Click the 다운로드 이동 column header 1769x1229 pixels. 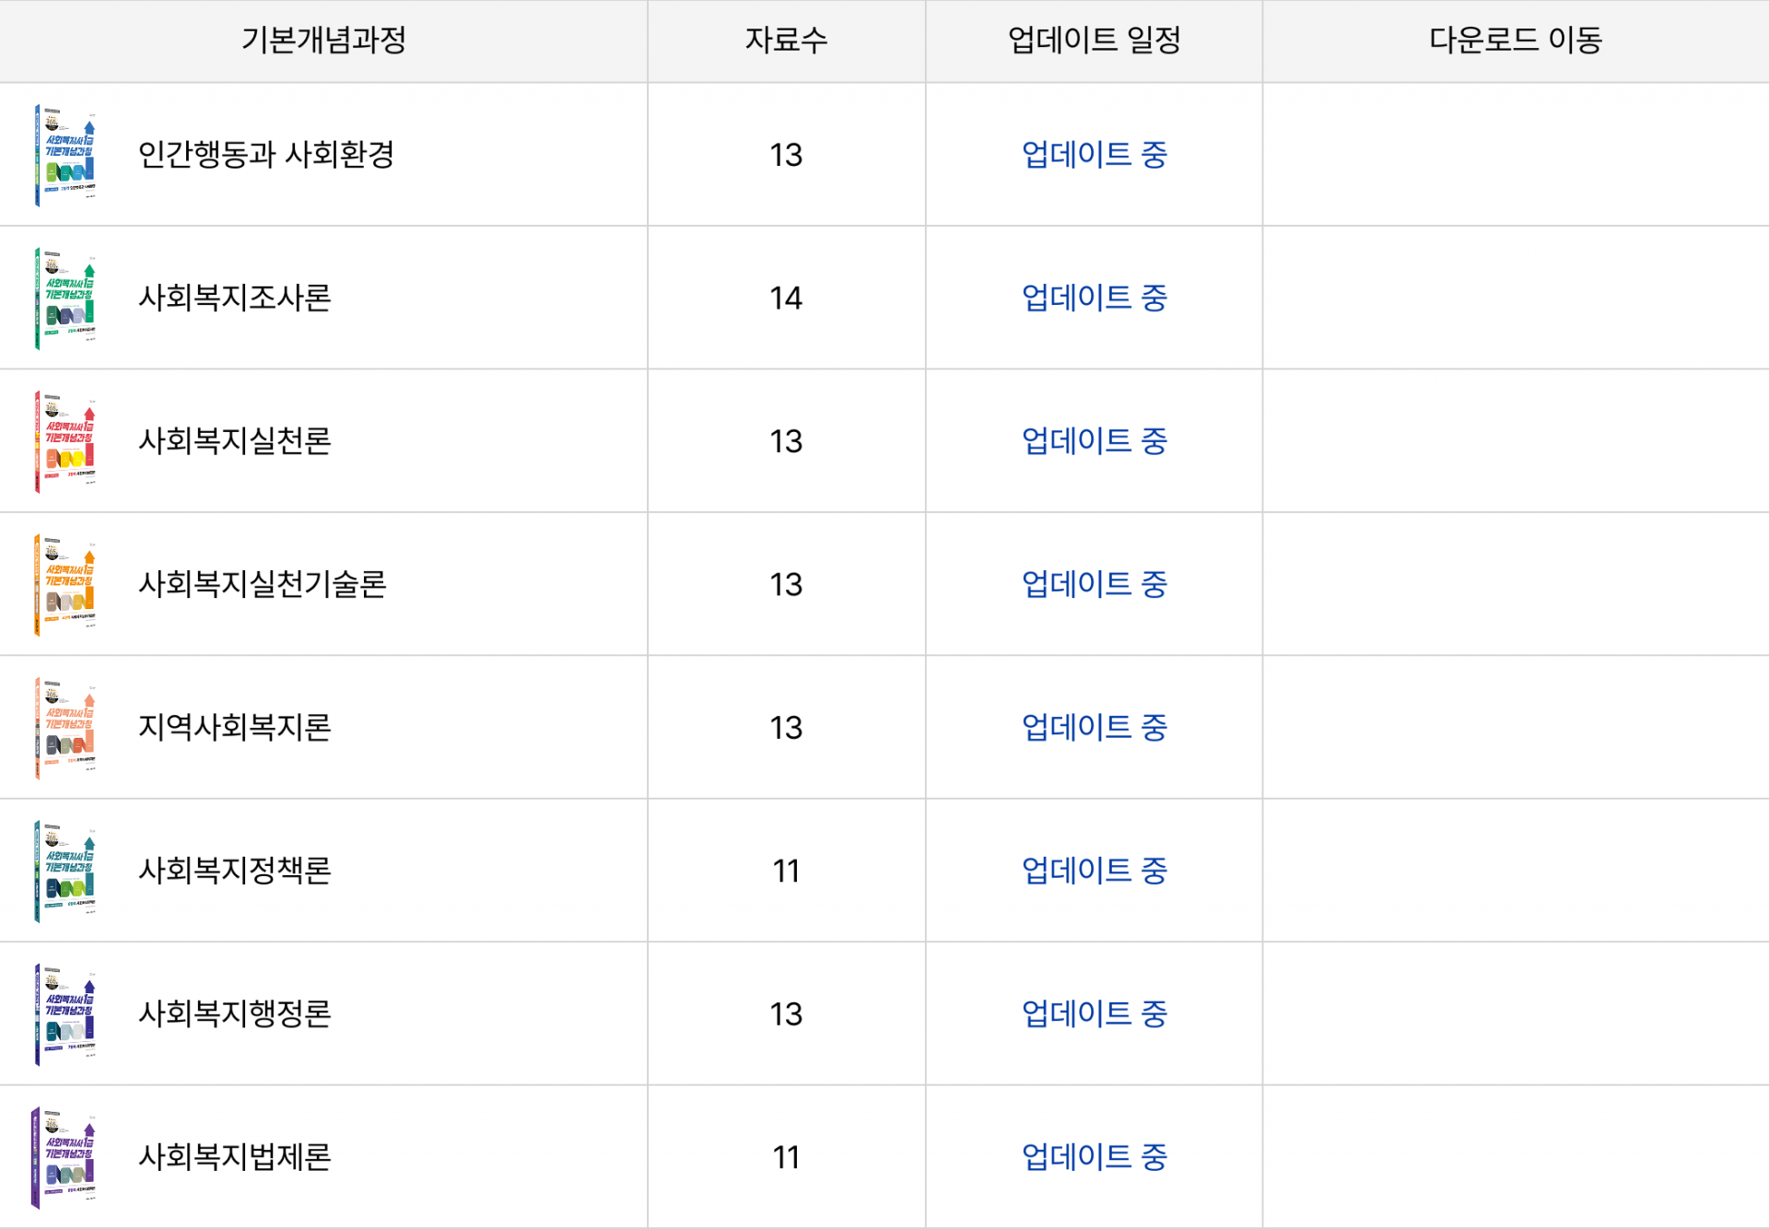[x=1515, y=41]
